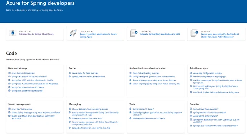
Task: Click the document icon beside Migrate Spring Boot applications
Action: click(134, 33)
